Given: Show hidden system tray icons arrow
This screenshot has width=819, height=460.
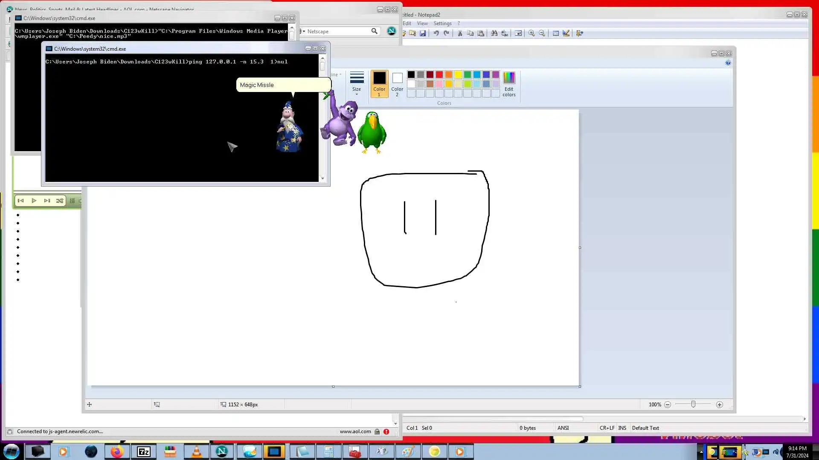Looking at the screenshot, I should tap(701, 452).
